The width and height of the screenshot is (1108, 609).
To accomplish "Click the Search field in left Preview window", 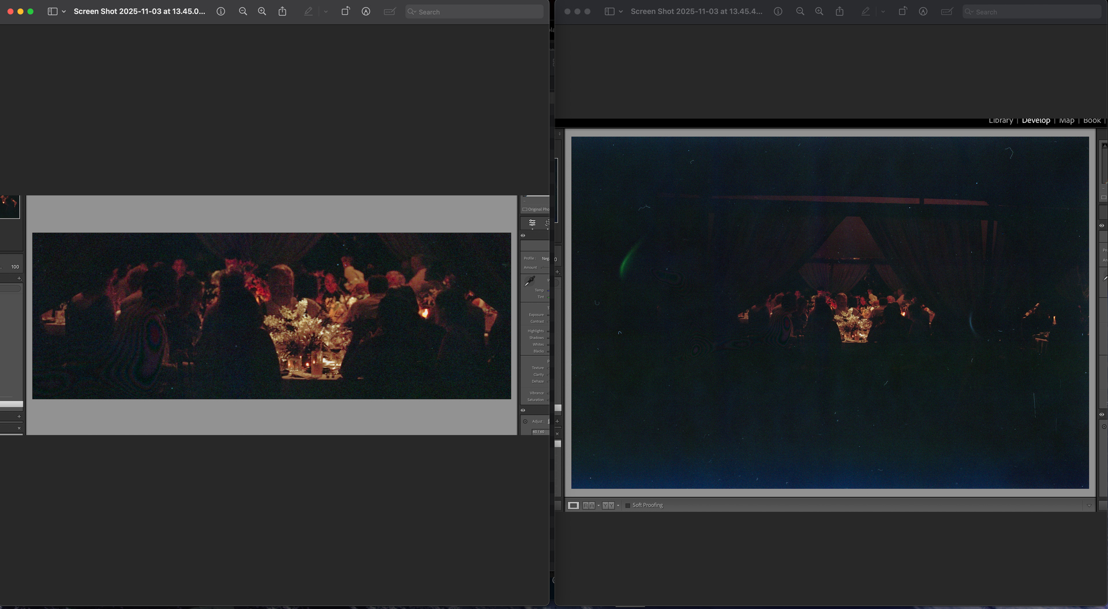I will click(x=474, y=12).
